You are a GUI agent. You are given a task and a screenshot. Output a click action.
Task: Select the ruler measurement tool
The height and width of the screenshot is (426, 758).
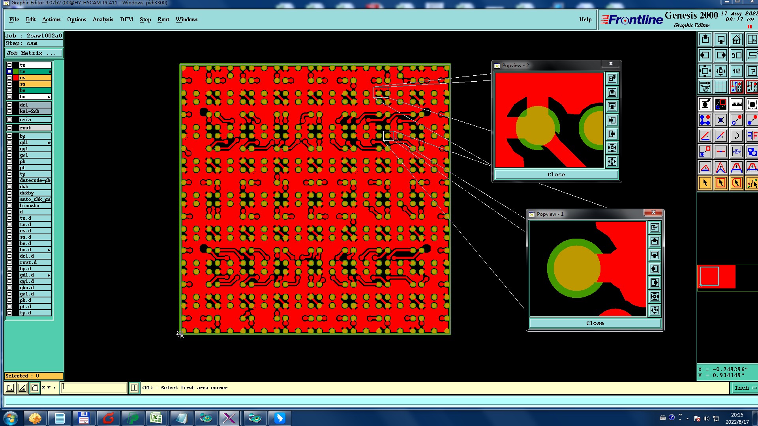(x=736, y=105)
